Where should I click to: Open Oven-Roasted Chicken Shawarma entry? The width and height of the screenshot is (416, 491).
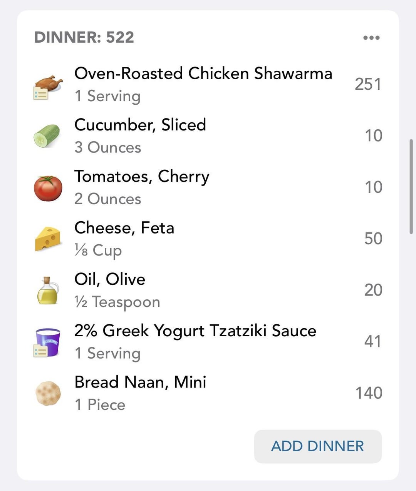click(208, 84)
